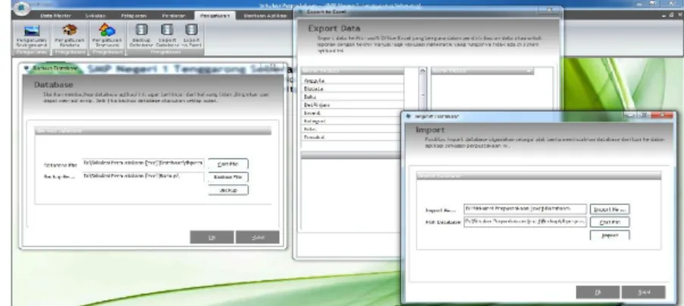
Task: Click the Import Database dialog title icon
Action: pyautogui.click(x=409, y=117)
